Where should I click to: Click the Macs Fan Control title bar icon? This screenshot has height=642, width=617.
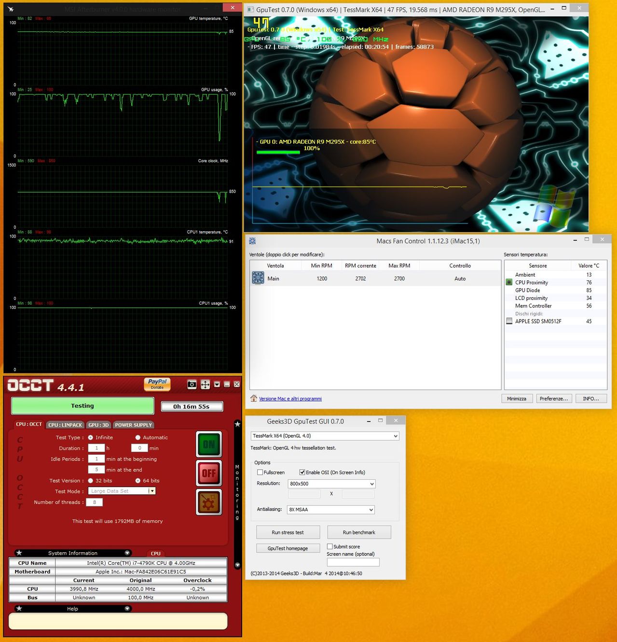(252, 241)
